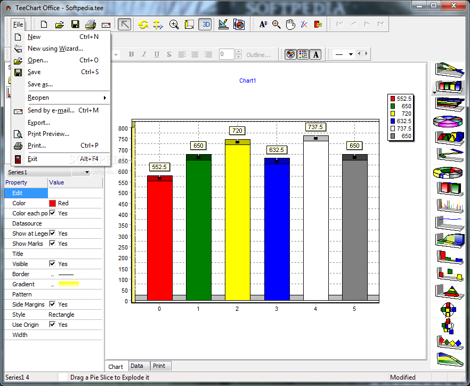Image resolution: width=470 pixels, height=386 pixels.
Task: Toggle Show Marks checkbox
Action: (52, 243)
